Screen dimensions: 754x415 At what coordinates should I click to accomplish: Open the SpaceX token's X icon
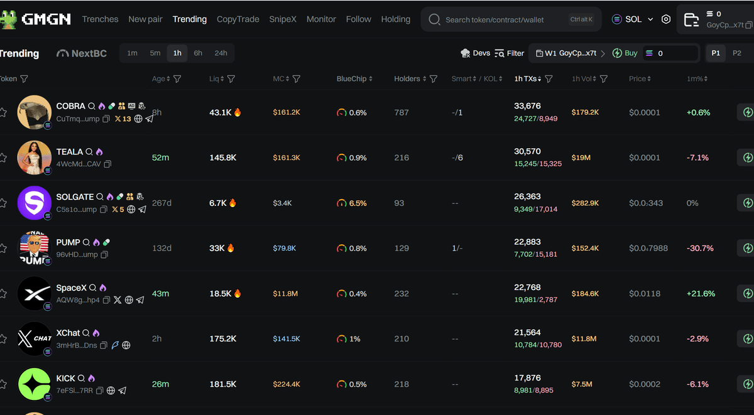117,300
